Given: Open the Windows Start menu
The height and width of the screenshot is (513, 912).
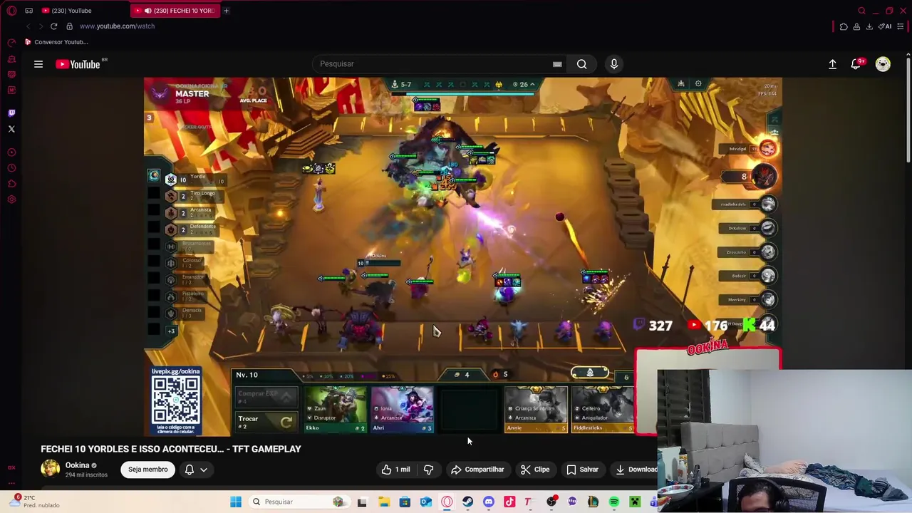Looking at the screenshot, I should pos(236,502).
